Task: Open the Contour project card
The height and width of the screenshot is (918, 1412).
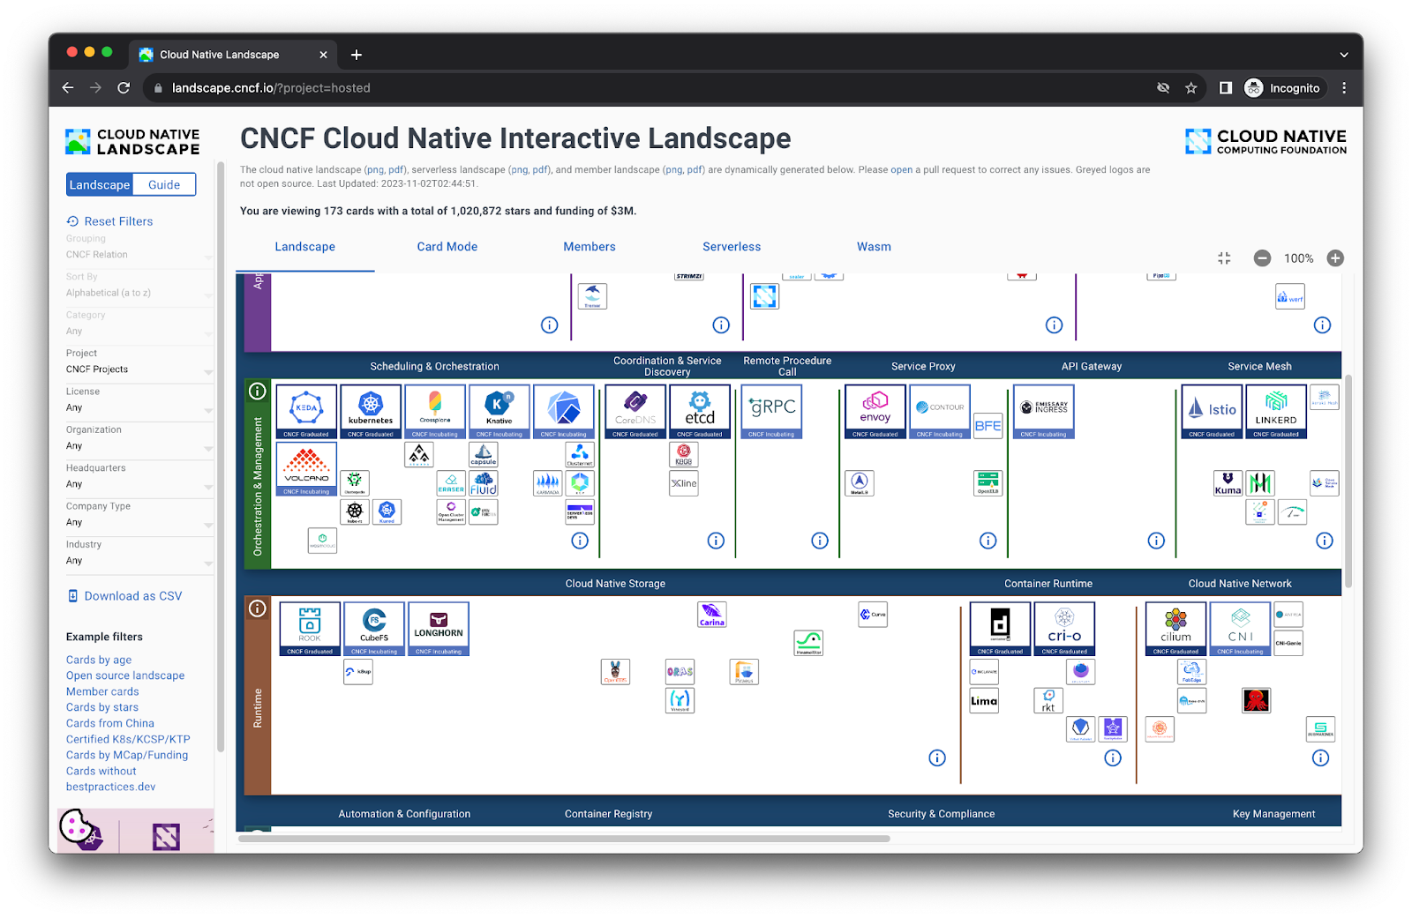Action: coord(940,411)
